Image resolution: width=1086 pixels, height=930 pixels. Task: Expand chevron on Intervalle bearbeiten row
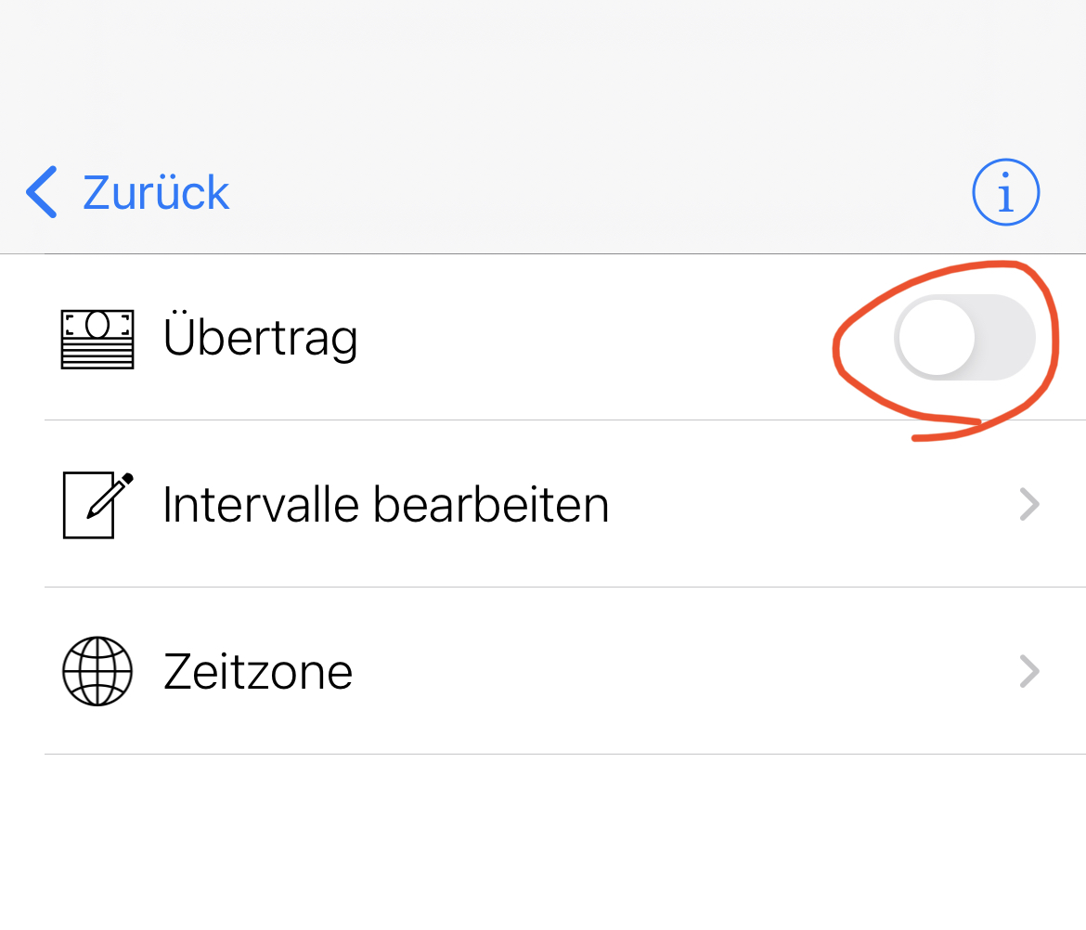(x=1028, y=505)
